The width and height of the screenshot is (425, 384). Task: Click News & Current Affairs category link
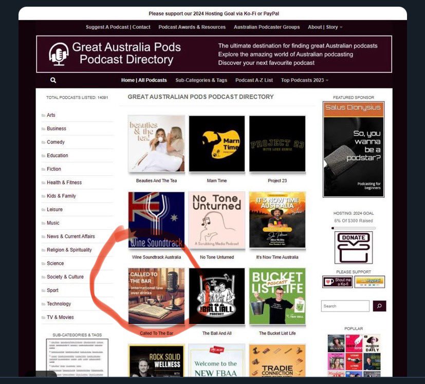(x=71, y=236)
